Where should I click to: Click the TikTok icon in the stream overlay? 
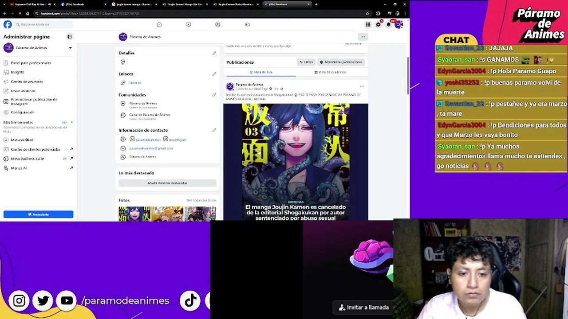click(190, 301)
